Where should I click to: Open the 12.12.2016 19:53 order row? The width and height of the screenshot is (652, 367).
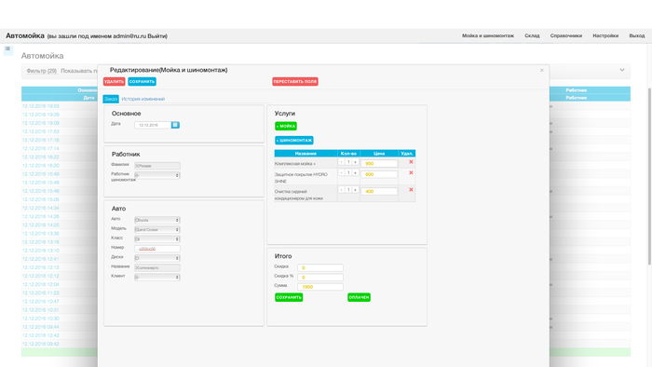pyautogui.click(x=41, y=106)
